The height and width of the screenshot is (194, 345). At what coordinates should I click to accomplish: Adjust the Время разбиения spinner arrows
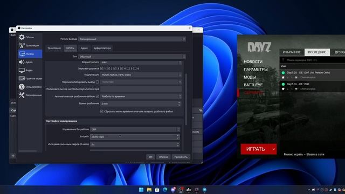tap(179, 103)
